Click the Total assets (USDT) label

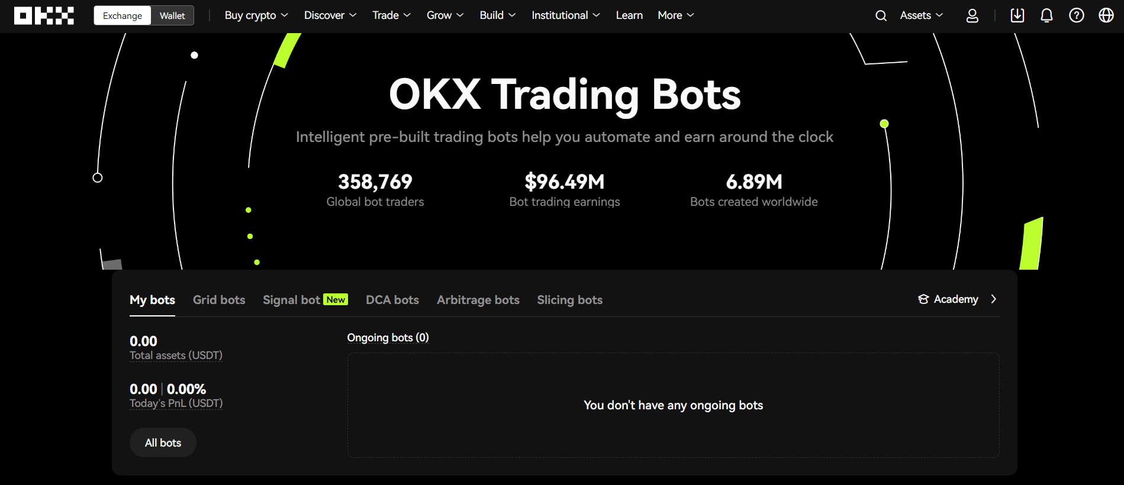[x=176, y=355]
